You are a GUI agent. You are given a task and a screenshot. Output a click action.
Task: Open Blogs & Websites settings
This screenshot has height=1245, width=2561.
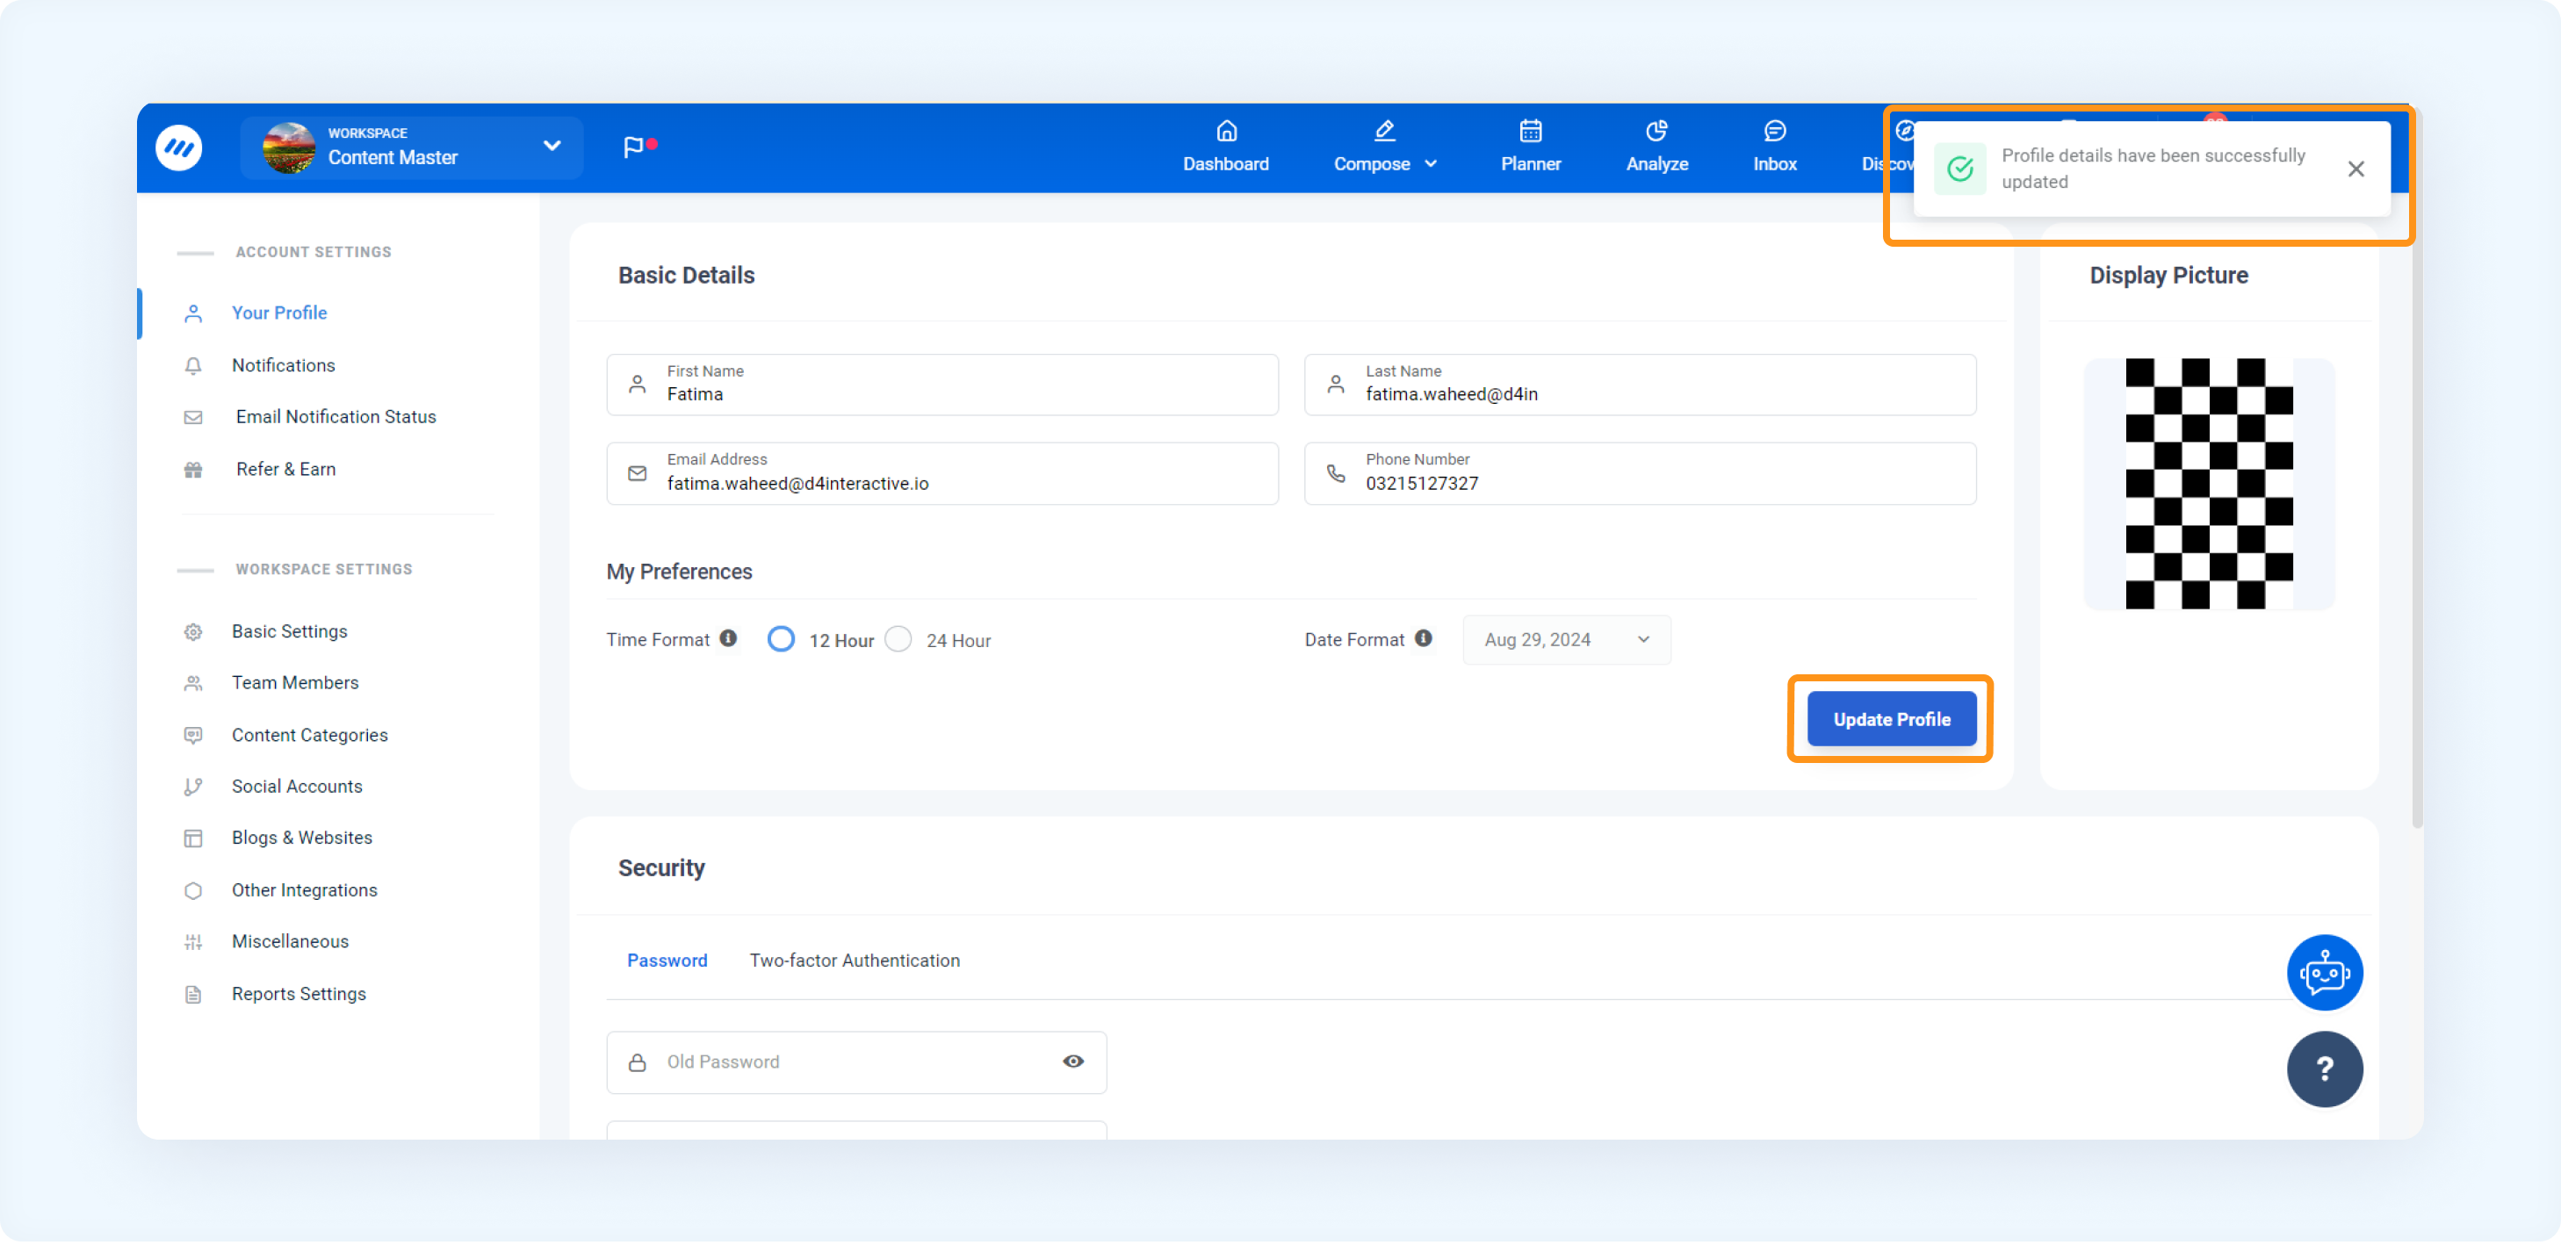click(302, 839)
